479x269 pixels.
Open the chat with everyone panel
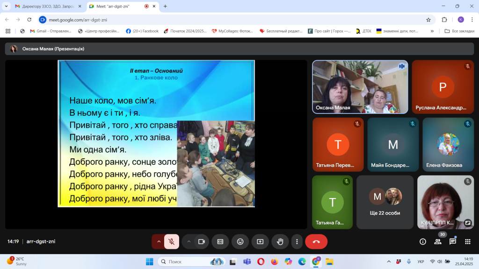[453, 241]
